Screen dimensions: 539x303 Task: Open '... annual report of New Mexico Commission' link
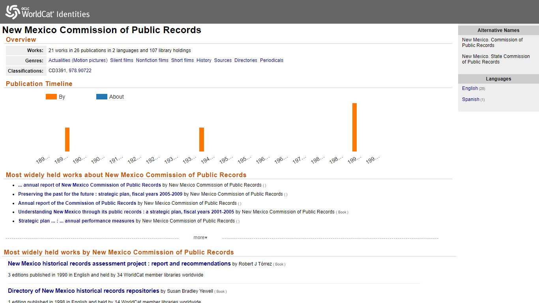(x=90, y=185)
